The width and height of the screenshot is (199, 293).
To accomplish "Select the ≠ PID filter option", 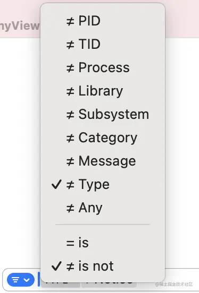I will pyautogui.click(x=103, y=21).
